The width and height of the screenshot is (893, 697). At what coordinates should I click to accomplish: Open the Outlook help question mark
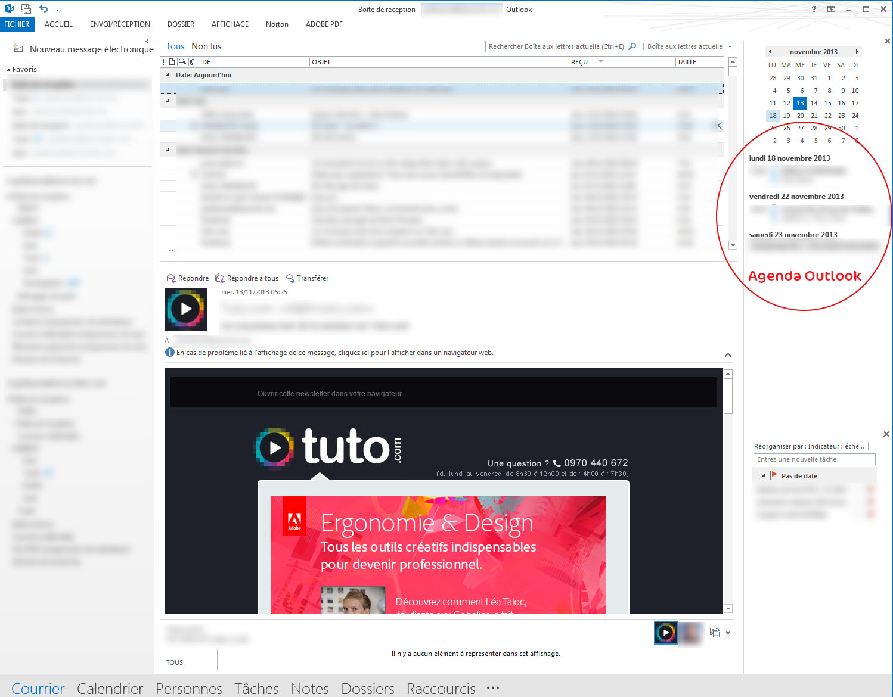pyautogui.click(x=814, y=9)
